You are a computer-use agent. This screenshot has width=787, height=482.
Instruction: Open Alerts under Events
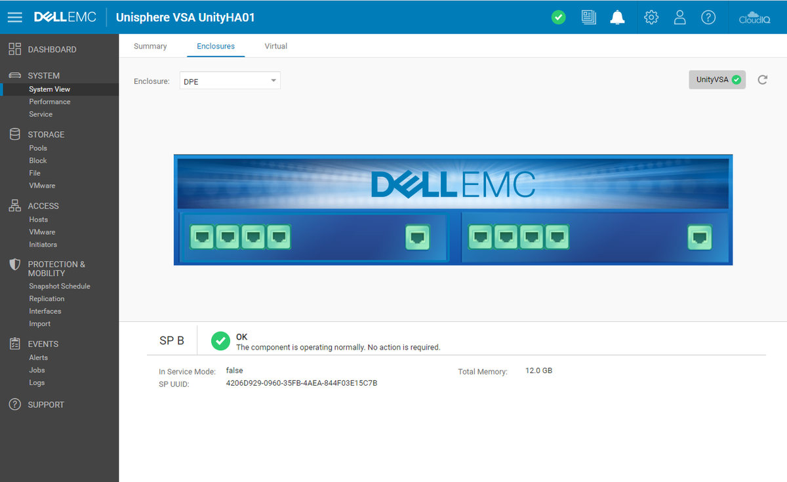click(x=38, y=358)
